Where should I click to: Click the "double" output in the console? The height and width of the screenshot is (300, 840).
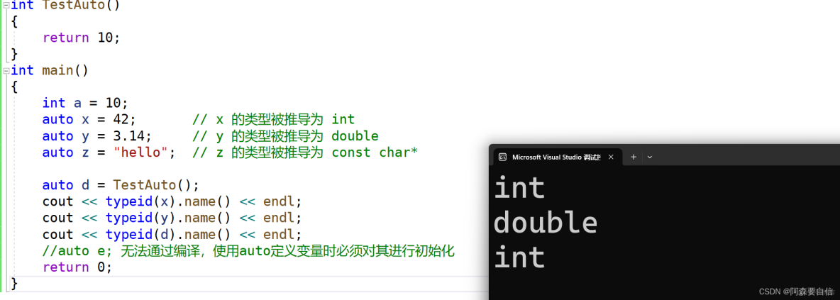tap(546, 222)
